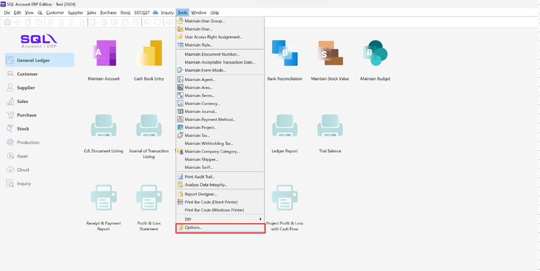Open the Cash Book Entry icon
Viewport: 540px width, 271px height.
pos(148,54)
